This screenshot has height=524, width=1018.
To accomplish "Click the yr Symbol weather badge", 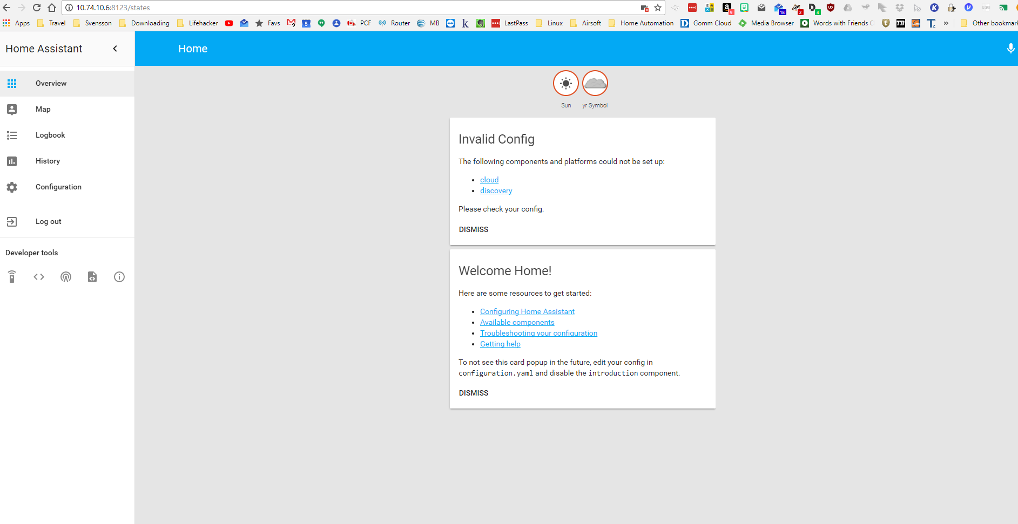I will coord(595,83).
